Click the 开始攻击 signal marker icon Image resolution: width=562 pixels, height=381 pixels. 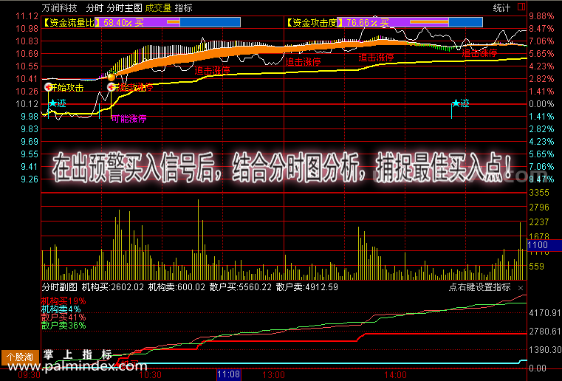point(49,87)
